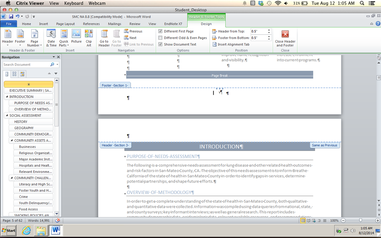
Task: Go to the Previous section header
Action: tap(133, 31)
